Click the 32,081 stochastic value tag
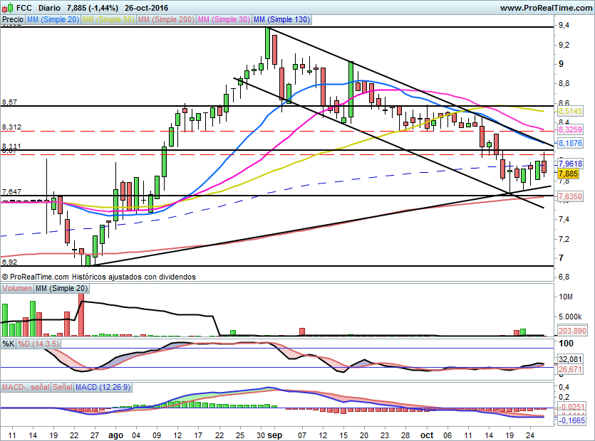The height and width of the screenshot is (441, 595). pyautogui.click(x=570, y=359)
